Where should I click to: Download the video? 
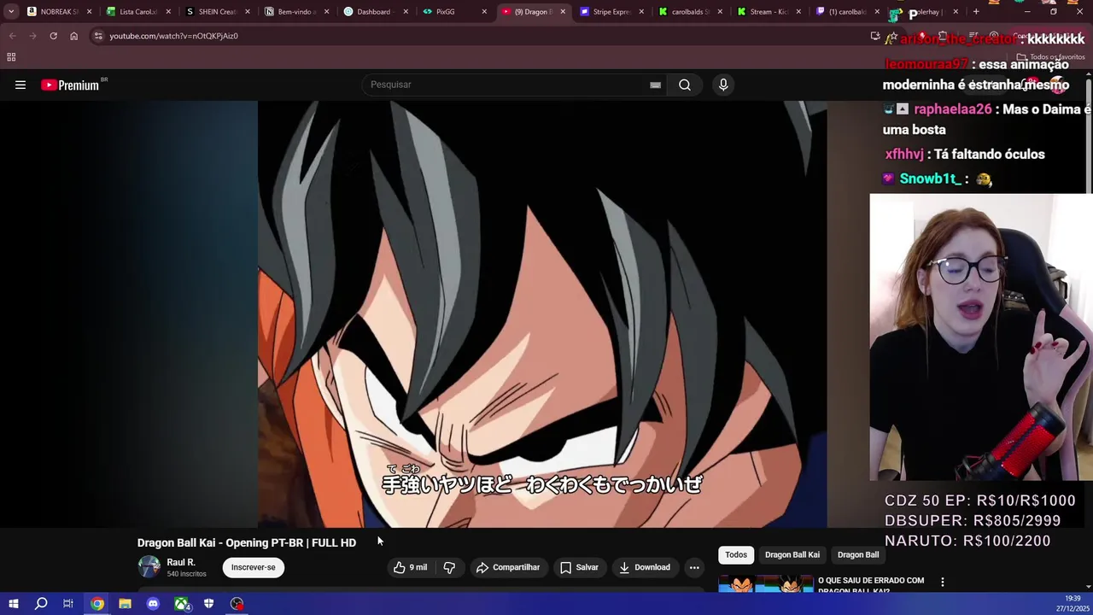click(x=645, y=567)
